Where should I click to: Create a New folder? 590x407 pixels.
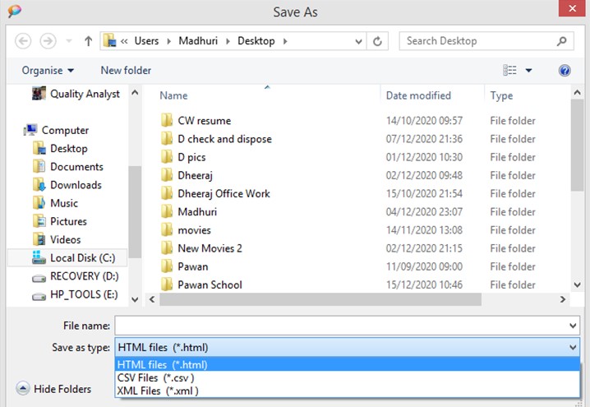coord(126,71)
